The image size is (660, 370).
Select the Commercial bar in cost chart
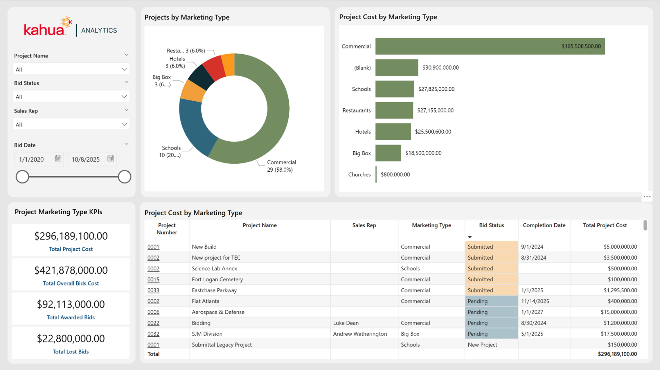click(x=490, y=46)
